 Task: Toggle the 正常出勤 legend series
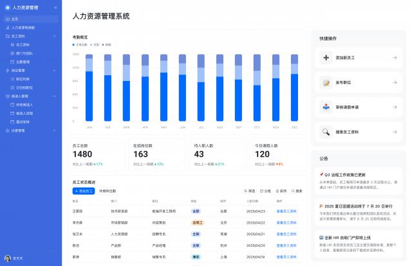[81, 44]
